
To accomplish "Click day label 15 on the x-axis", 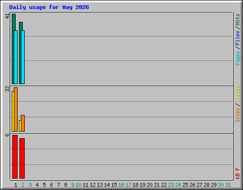I will [114, 185].
